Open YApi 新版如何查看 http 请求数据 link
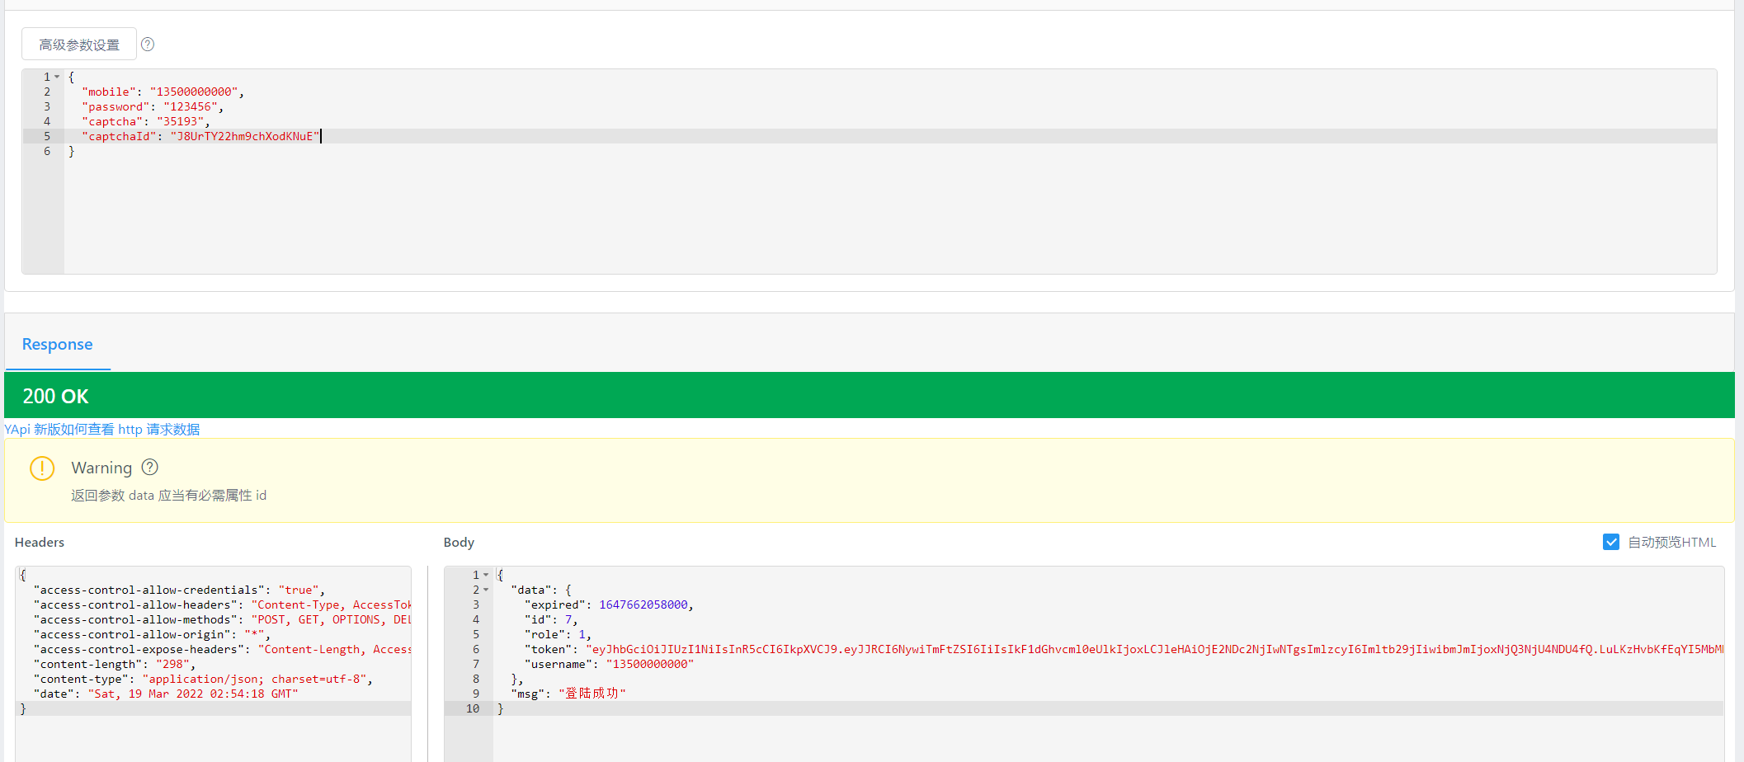Screen dimensions: 1744x762 click(x=102, y=429)
